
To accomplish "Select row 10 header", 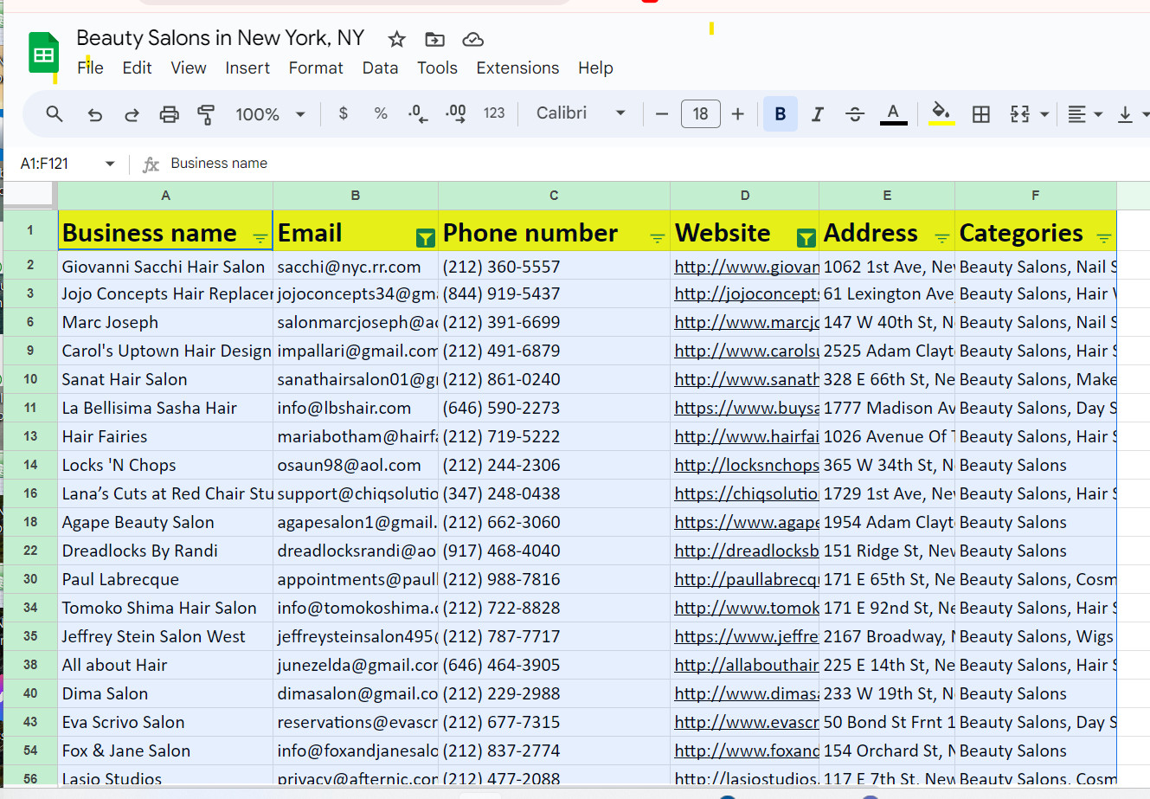I will pyautogui.click(x=30, y=379).
